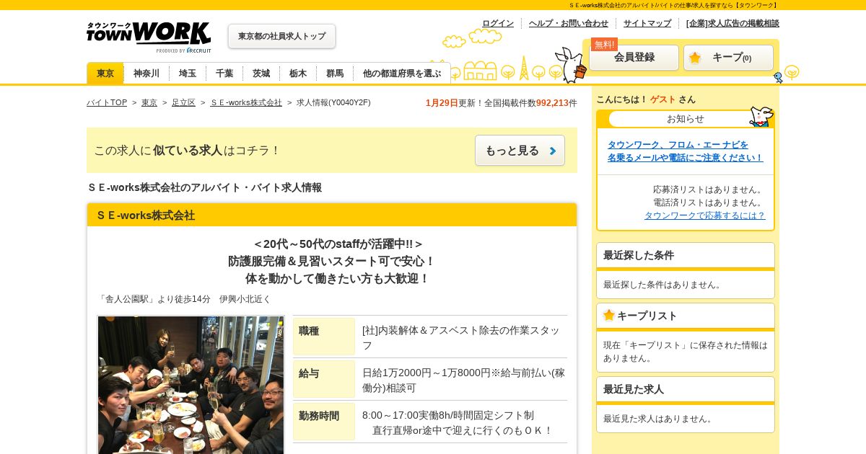The image size is (866, 454).
Task: Click the star icon on キープ button
Action: click(x=695, y=58)
